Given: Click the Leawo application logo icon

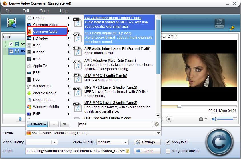Looking at the screenshot, I should tap(5, 3).
